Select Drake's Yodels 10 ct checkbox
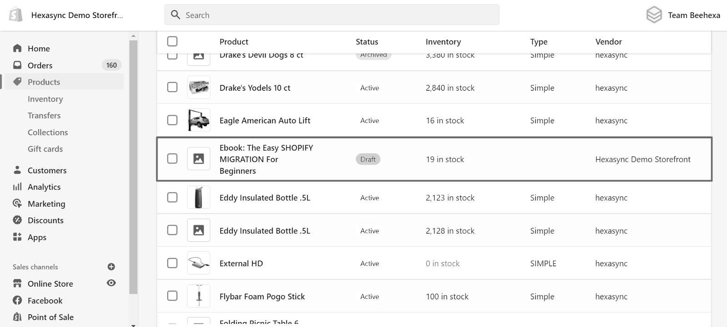Screen dimensions: 727x327 172,87
